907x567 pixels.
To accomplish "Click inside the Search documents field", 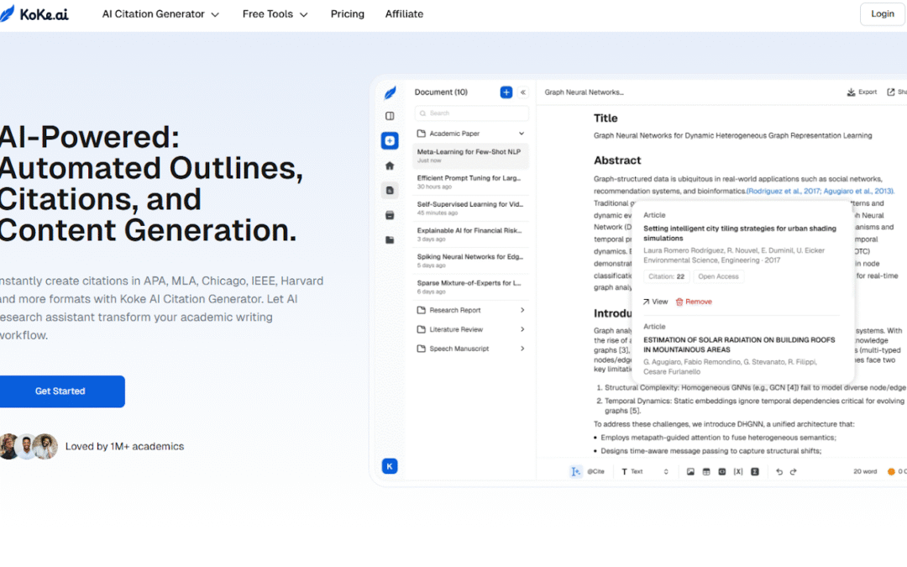I will [x=470, y=113].
